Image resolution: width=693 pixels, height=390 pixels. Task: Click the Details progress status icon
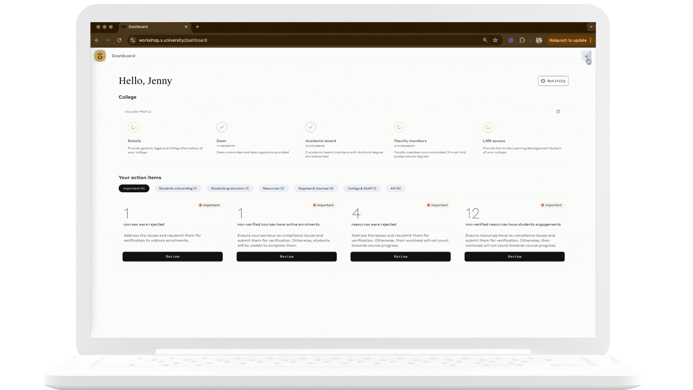[x=133, y=127]
